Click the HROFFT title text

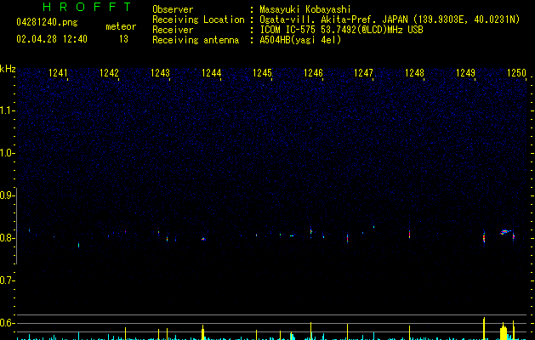point(87,7)
